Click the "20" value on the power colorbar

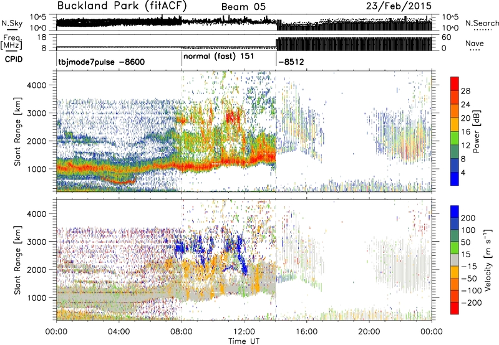[465, 118]
